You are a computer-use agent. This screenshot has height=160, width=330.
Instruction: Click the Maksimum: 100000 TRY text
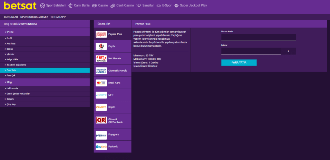pyautogui.click(x=147, y=59)
